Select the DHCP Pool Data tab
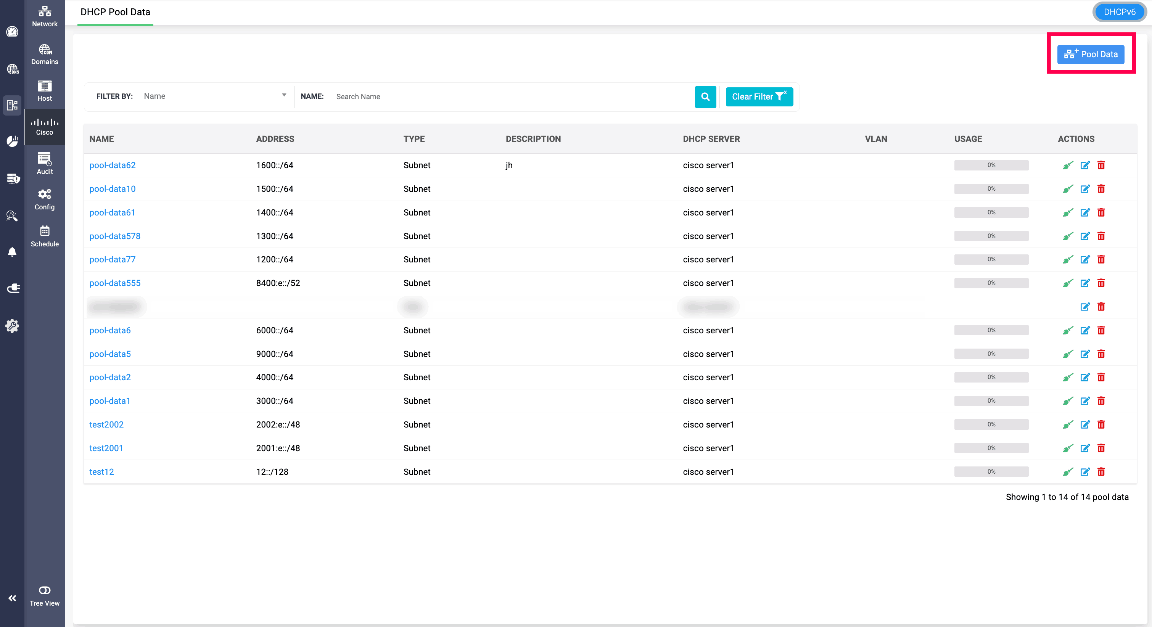Viewport: 1152px width, 627px height. pos(115,12)
